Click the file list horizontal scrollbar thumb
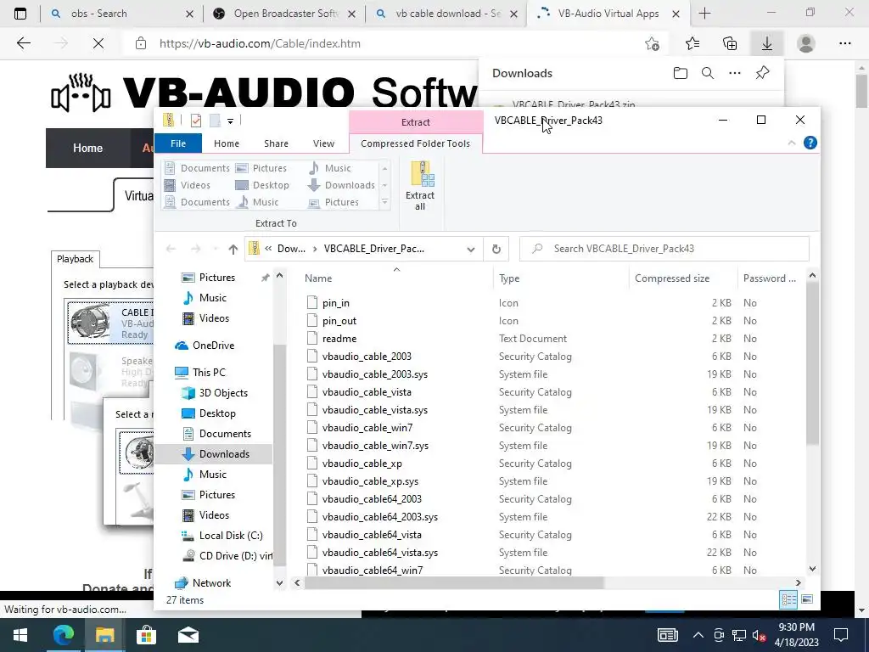The height and width of the screenshot is (652, 869). click(453, 582)
